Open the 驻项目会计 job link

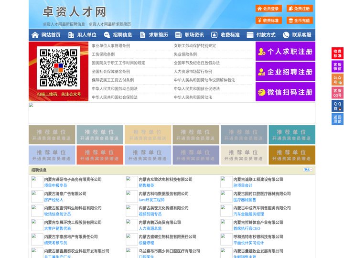pyautogui.click(x=243, y=185)
